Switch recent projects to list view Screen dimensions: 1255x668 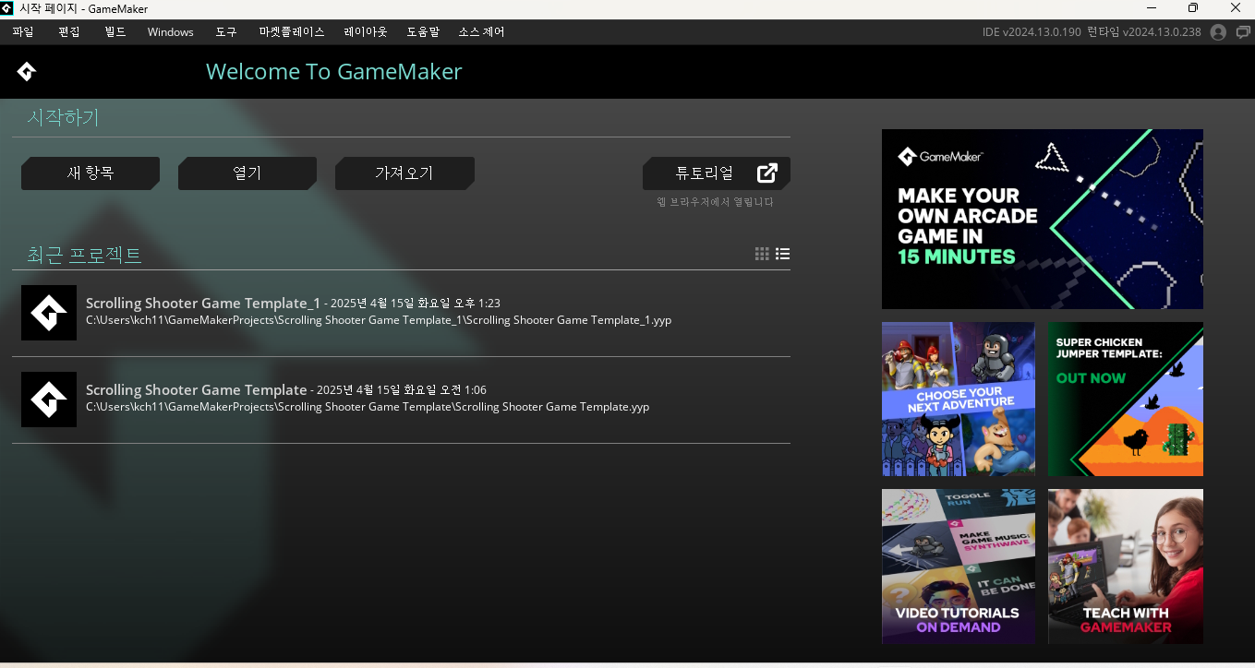click(783, 254)
